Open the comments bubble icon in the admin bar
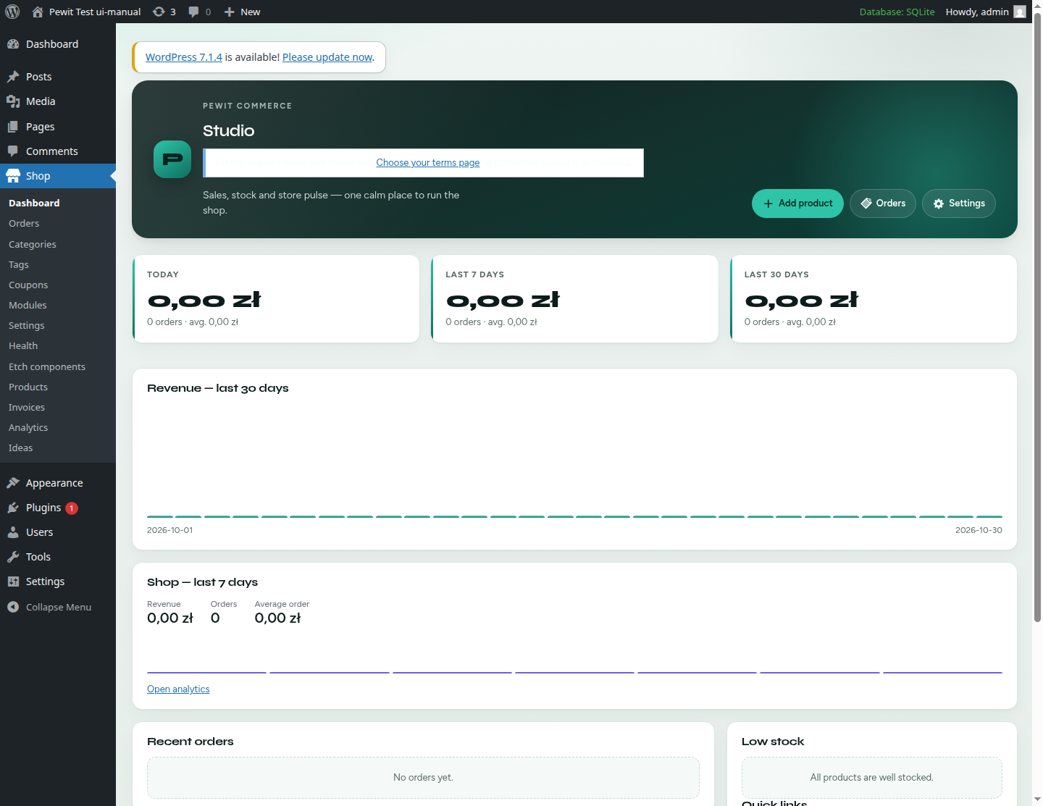The width and height of the screenshot is (1043, 806). tap(193, 12)
